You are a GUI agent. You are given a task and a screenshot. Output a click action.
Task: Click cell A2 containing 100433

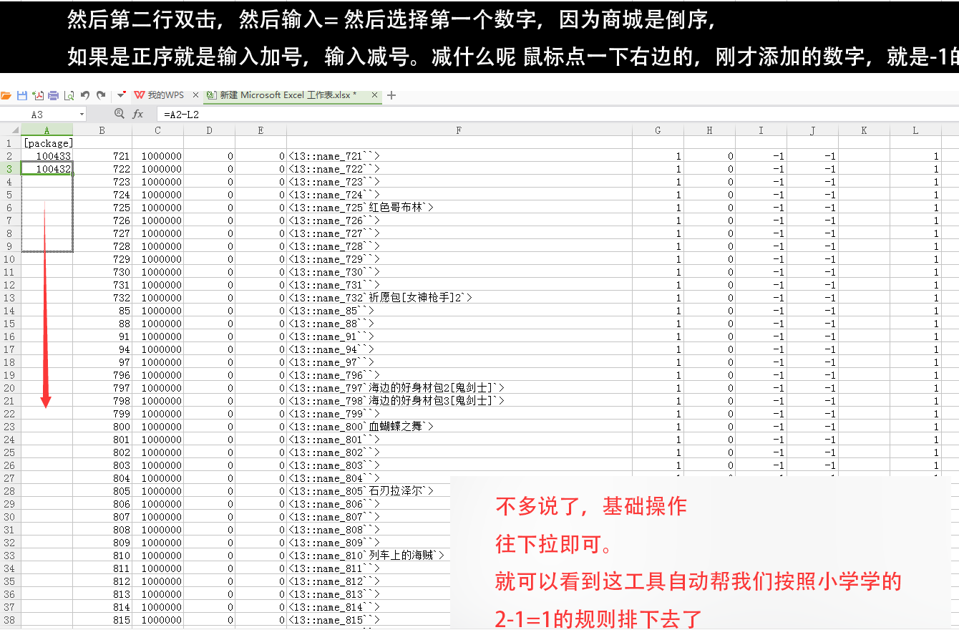(47, 156)
